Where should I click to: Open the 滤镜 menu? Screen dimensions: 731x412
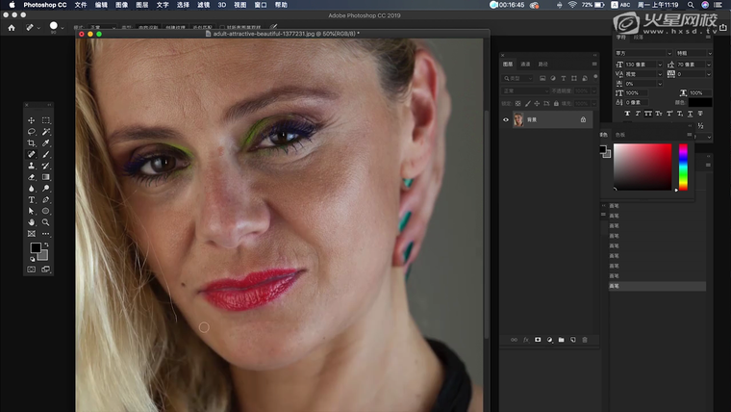(204, 5)
